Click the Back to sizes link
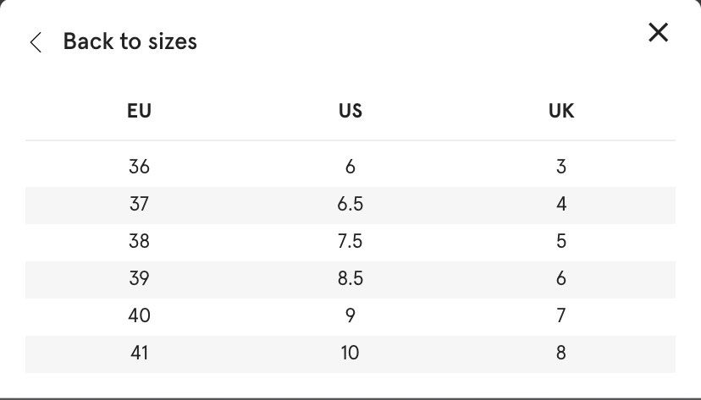This screenshot has height=400, width=701. pos(130,41)
